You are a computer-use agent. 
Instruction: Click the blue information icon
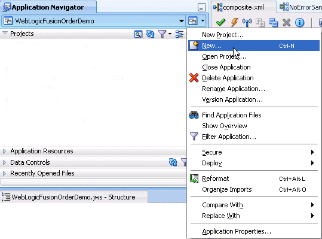(300, 22)
